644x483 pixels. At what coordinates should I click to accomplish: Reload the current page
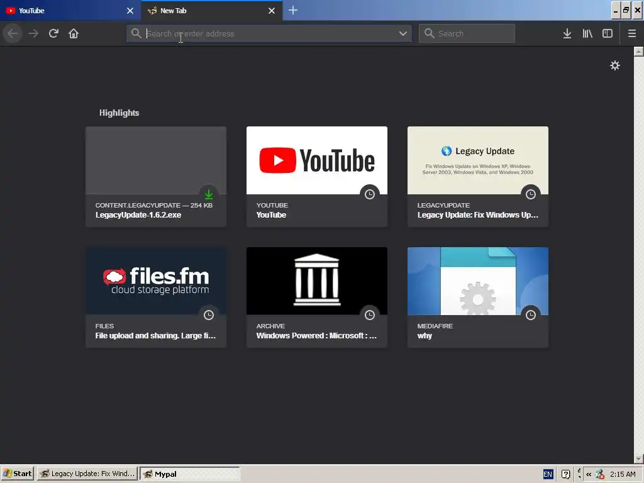[53, 33]
